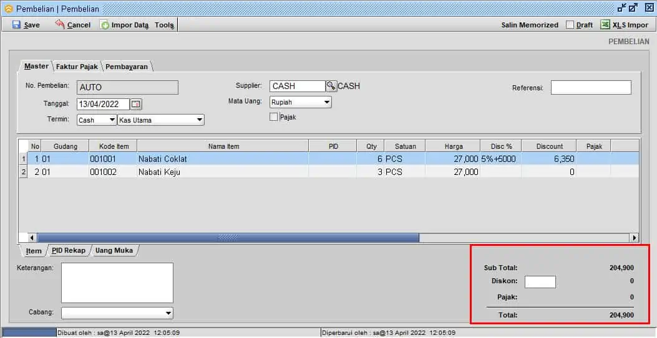Click the Qty column header
This screenshot has height=338, width=657.
tap(371, 146)
